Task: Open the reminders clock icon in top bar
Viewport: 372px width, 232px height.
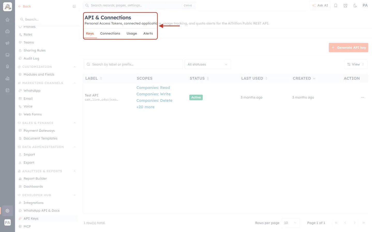Action: pos(345,5)
